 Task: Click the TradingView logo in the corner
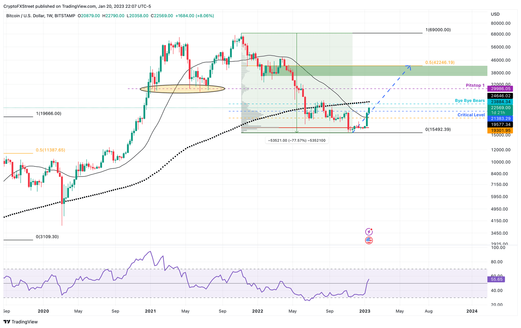[20, 322]
